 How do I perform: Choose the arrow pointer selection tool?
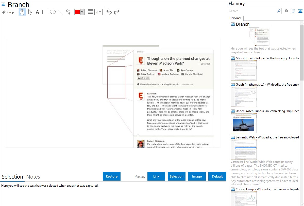click(x=30, y=12)
